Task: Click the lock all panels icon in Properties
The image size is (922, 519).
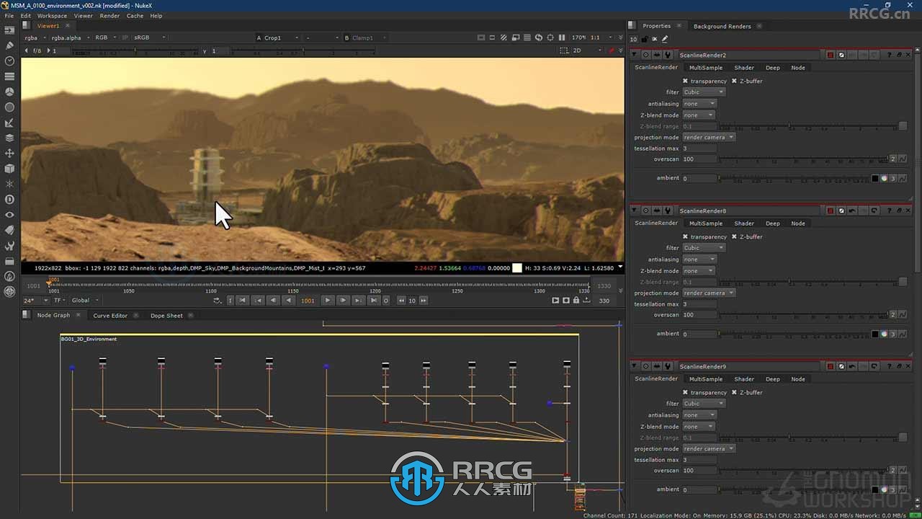Action: point(644,39)
